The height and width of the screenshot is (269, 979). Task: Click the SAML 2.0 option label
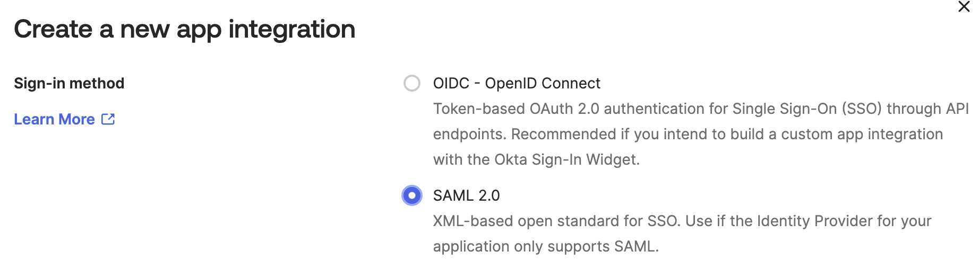tap(466, 195)
